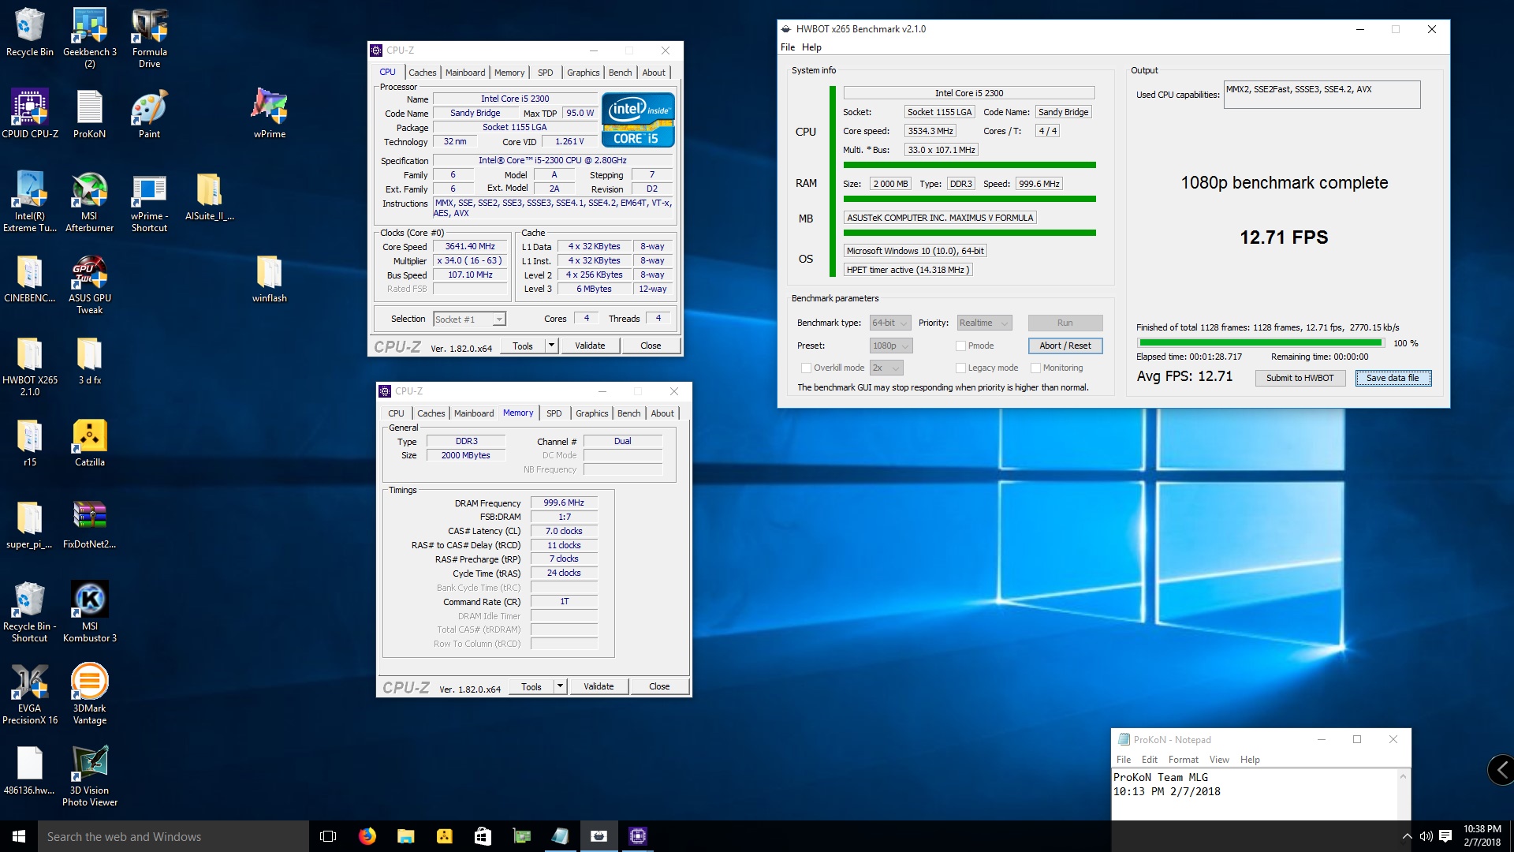Viewport: 1514px width, 852px height.
Task: Show hidden system tray icons
Action: point(1407,836)
